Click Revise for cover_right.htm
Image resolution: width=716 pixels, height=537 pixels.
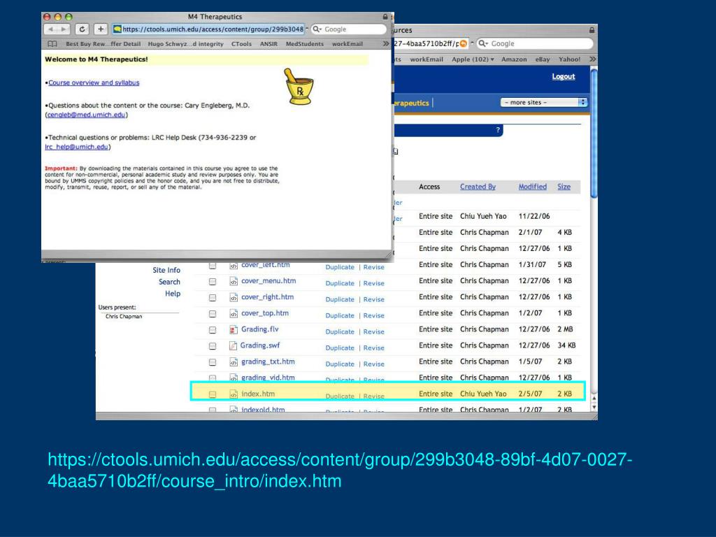click(x=373, y=299)
